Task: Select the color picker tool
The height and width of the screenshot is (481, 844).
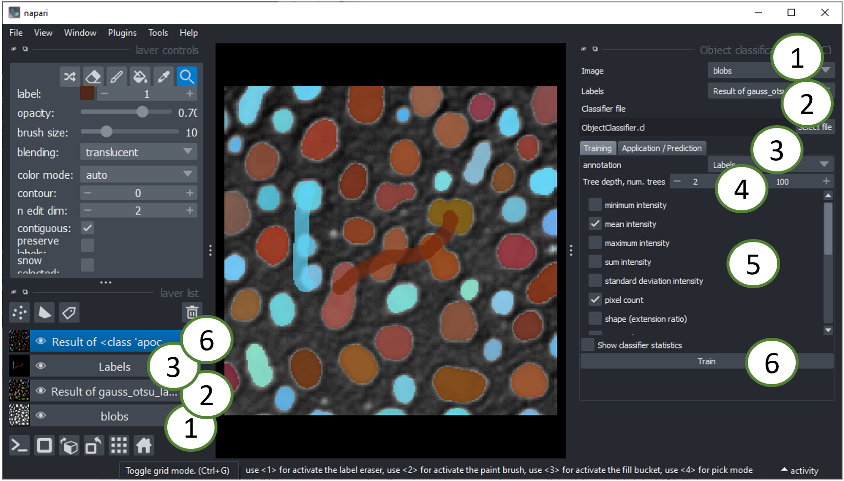Action: click(x=163, y=76)
